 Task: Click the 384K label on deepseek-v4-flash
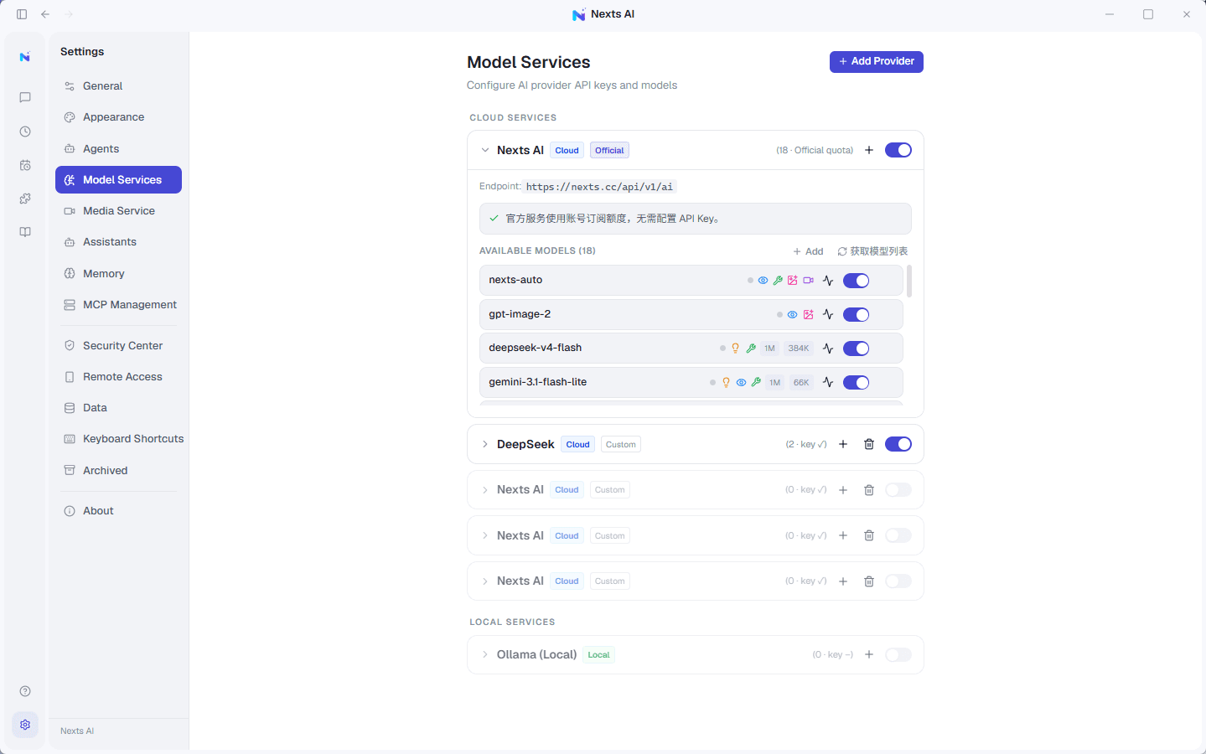tap(799, 349)
